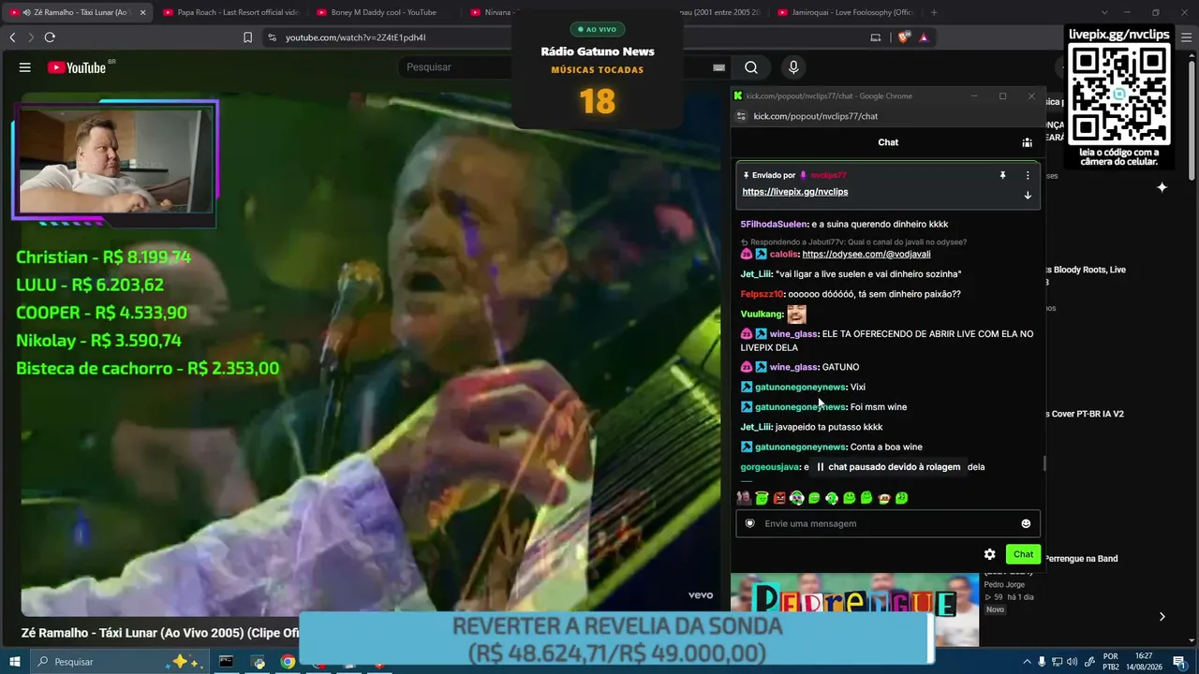1199x674 pixels.
Task: Resume chat paused due to scrolling
Action: point(888,467)
